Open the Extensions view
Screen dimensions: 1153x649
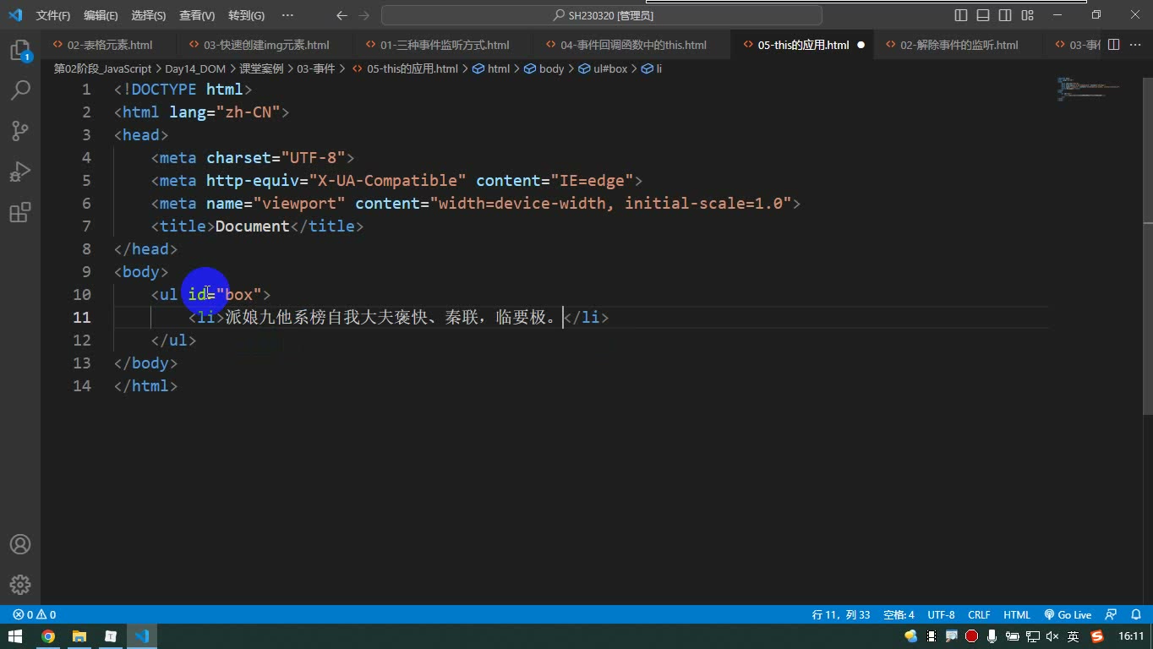coord(20,212)
